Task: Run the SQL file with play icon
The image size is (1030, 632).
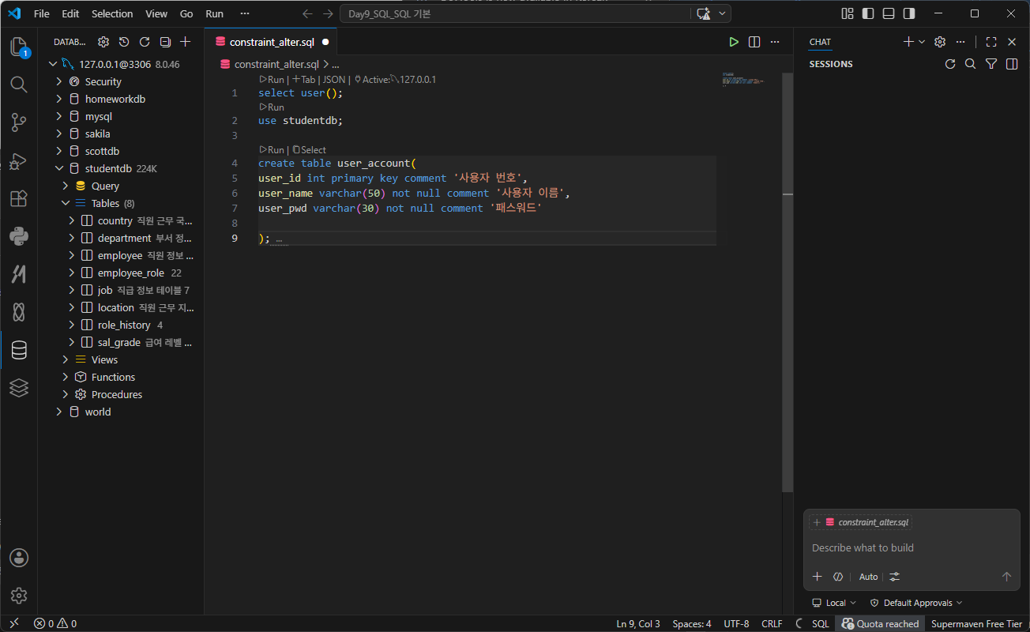Action: [734, 42]
